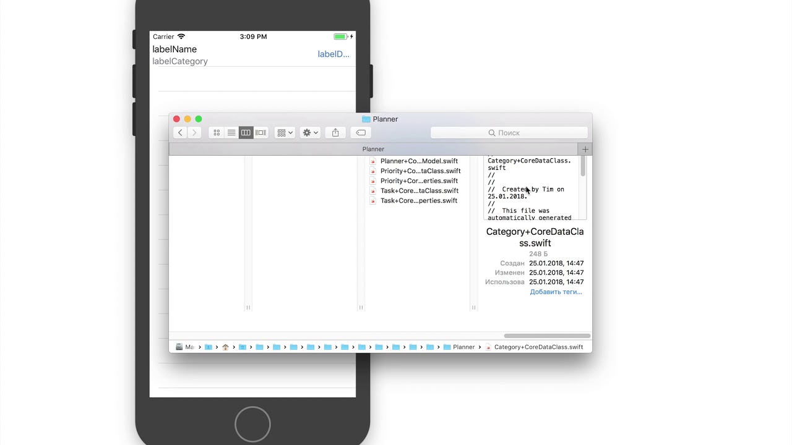
Task: Tap labelD... in the simulator cell
Action: (x=334, y=54)
